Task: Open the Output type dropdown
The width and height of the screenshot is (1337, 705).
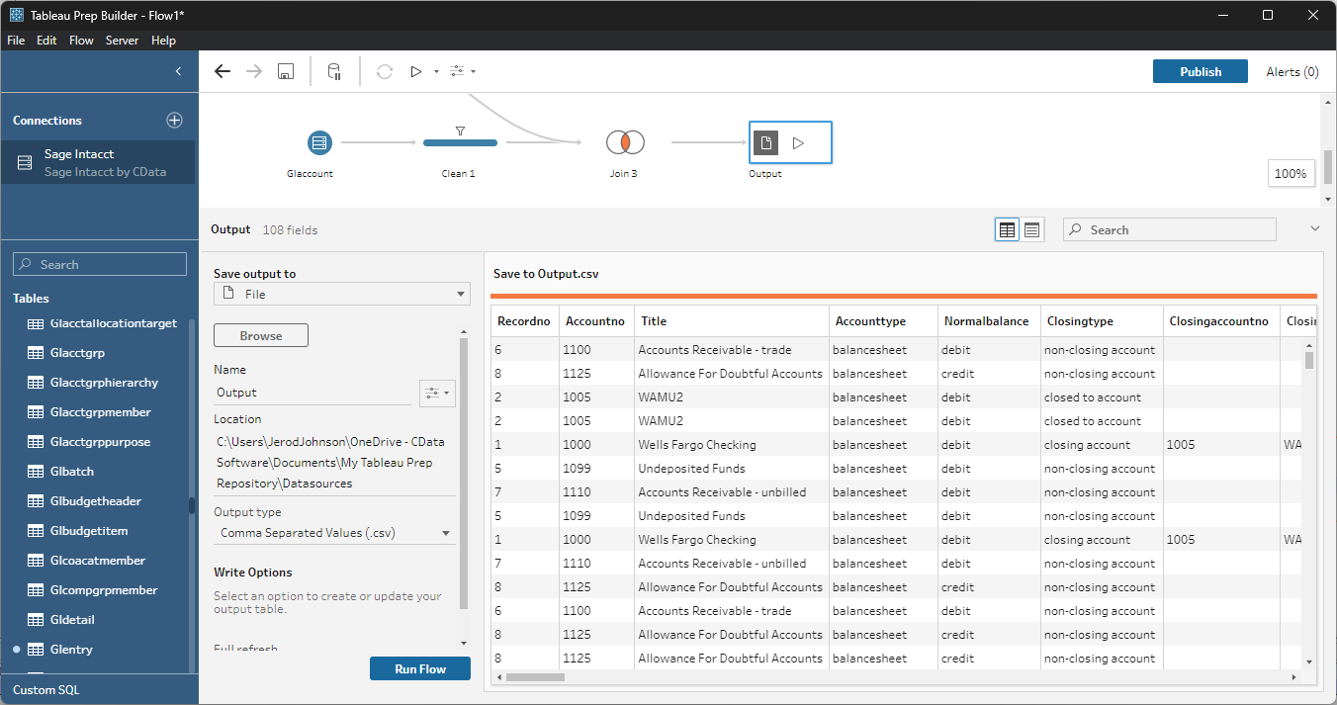Action: click(335, 533)
